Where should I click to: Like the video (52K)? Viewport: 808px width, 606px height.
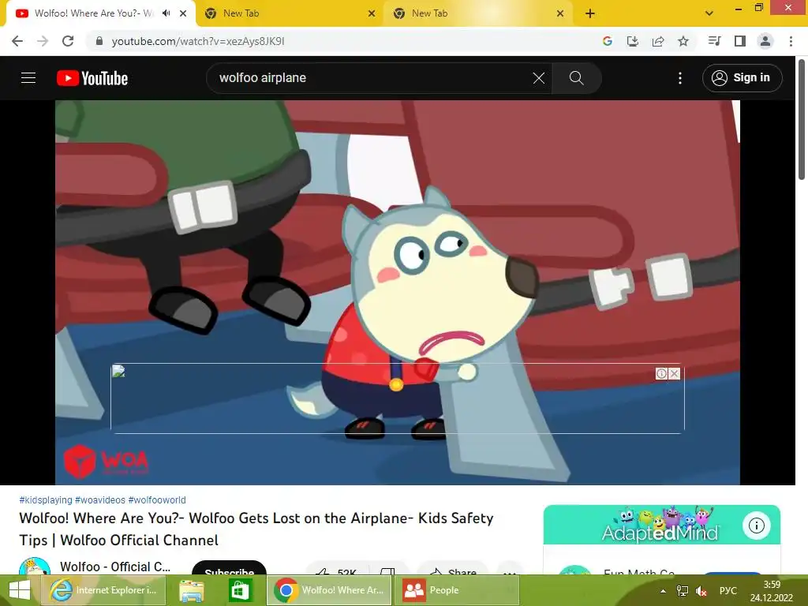(x=338, y=568)
